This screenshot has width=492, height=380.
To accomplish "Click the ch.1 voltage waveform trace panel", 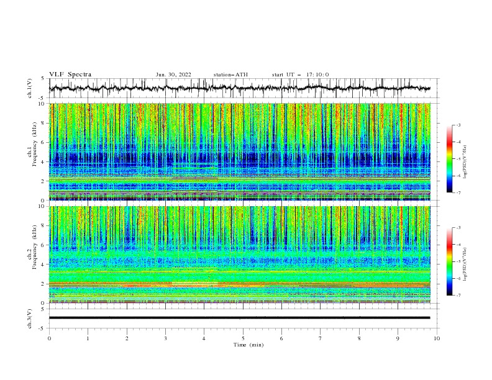I will click(244, 88).
